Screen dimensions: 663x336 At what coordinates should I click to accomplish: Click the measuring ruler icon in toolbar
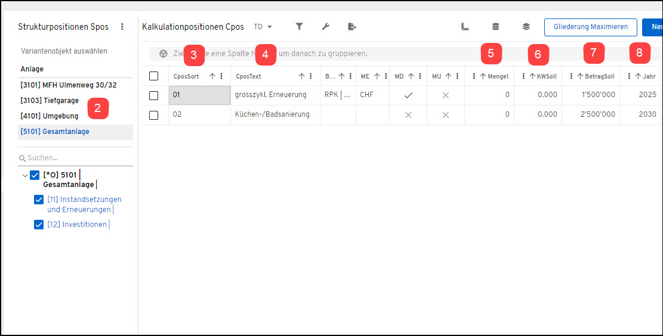[465, 27]
